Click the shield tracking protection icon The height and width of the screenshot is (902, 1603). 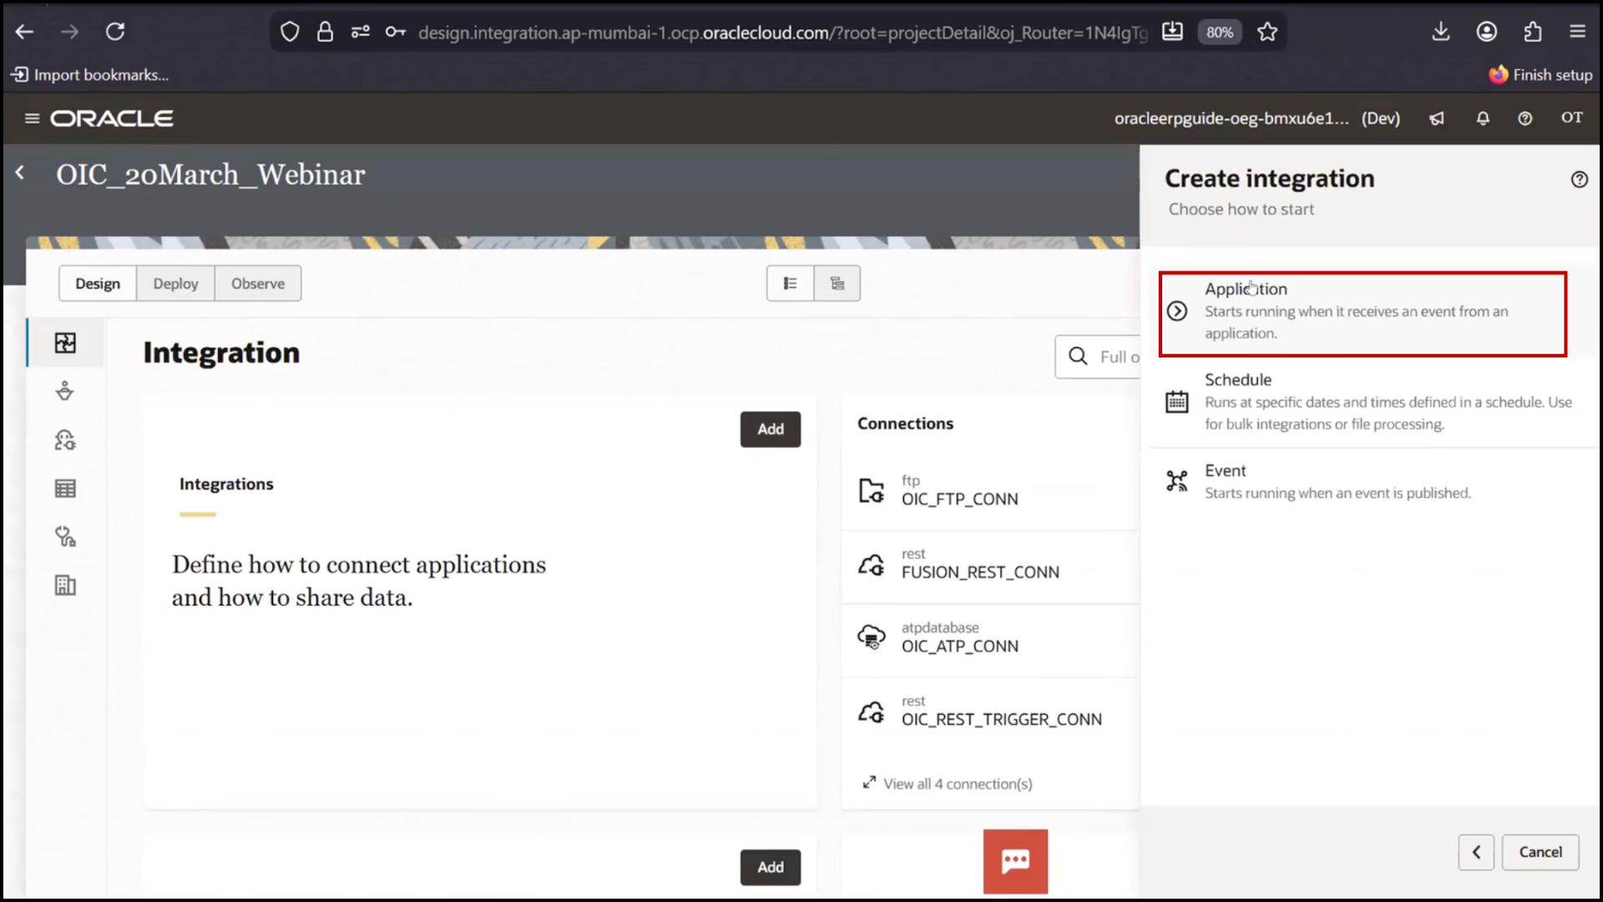(x=289, y=32)
